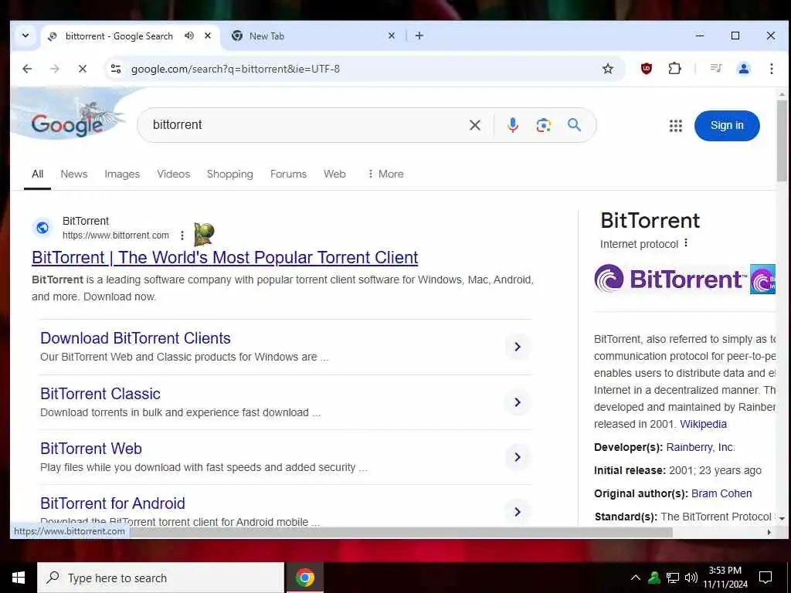Screen dimensions: 791x593
Task: Open the Windows Start menu
Action: point(19,578)
